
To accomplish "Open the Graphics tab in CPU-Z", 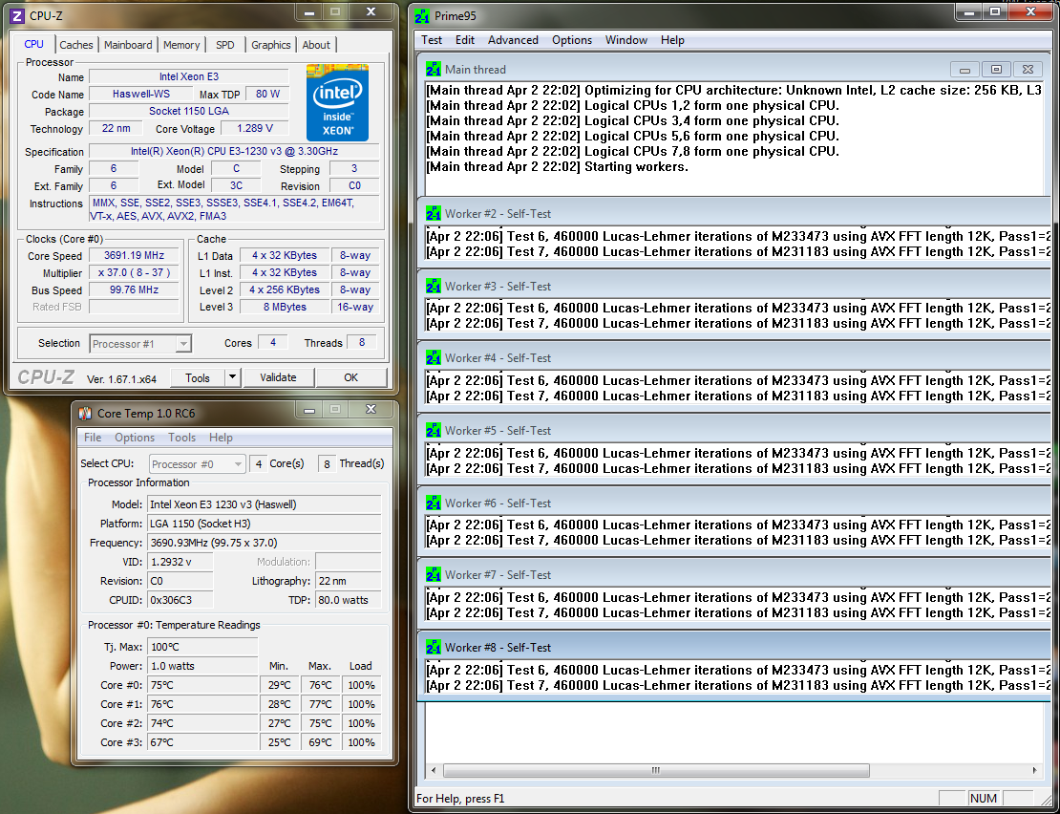I will tap(270, 45).
